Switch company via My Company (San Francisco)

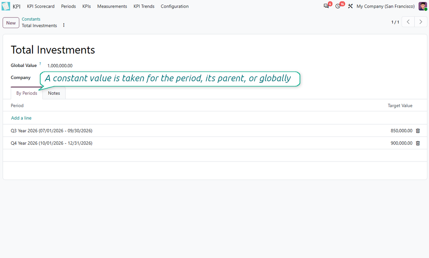(385, 6)
